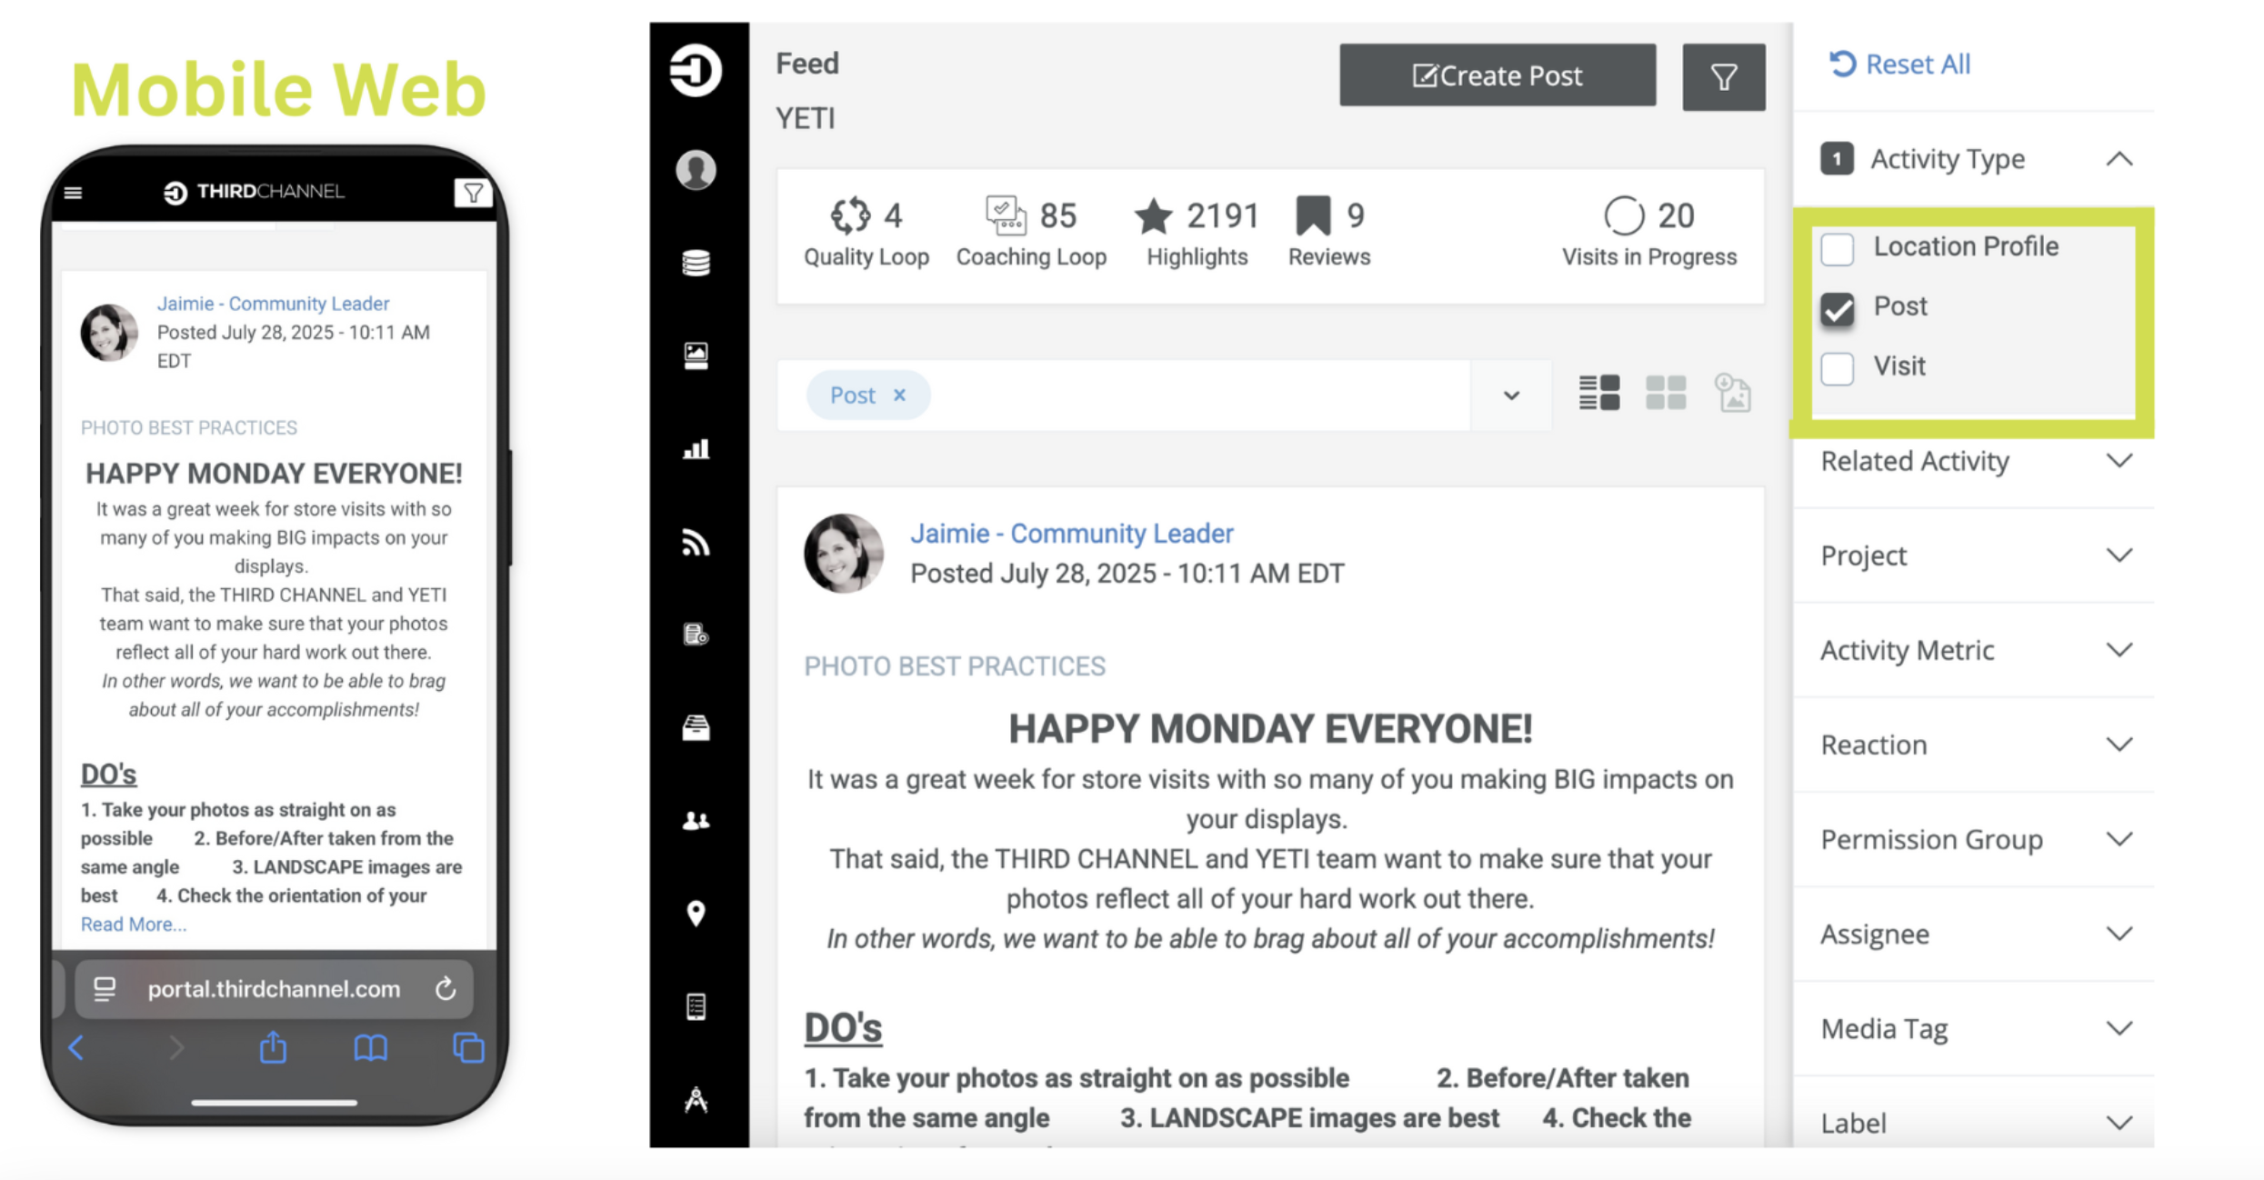Image resolution: width=2264 pixels, height=1180 pixels.
Task: Open the filter funnel icon beside Create Post
Action: click(x=1723, y=76)
